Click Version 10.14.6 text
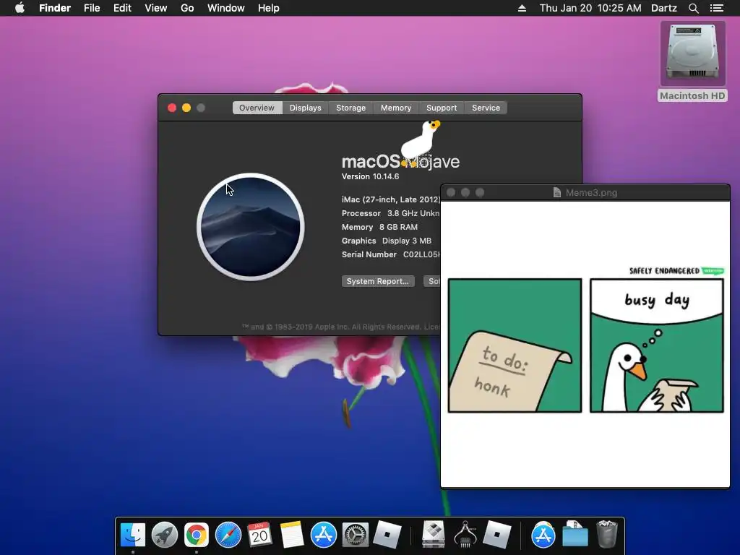 point(371,176)
